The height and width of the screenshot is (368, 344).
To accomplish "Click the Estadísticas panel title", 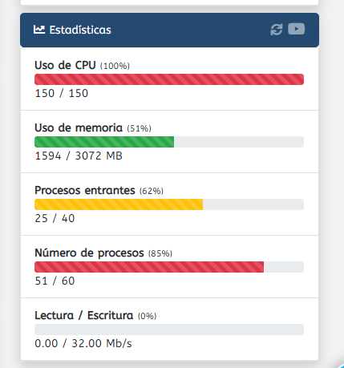I will (x=80, y=30).
